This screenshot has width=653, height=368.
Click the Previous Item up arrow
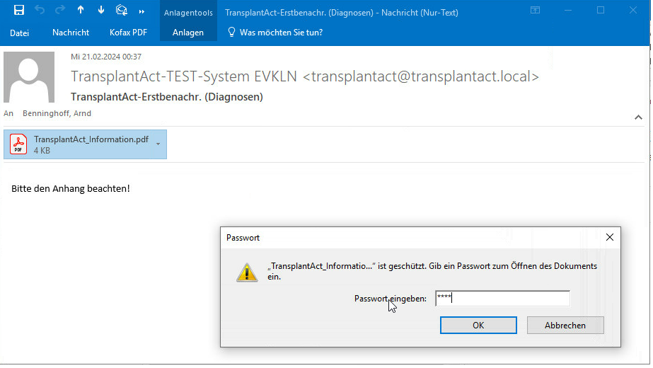click(x=81, y=11)
